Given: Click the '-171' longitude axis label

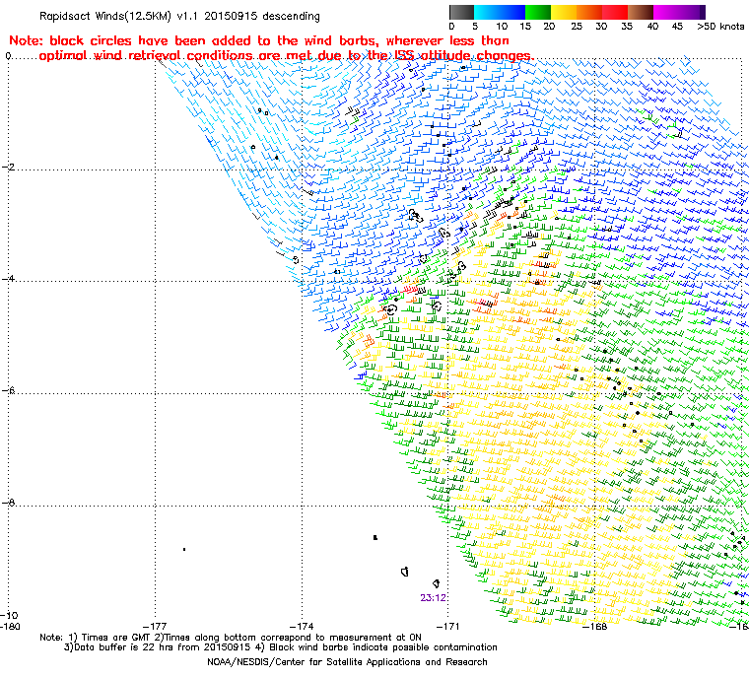Looking at the screenshot, I should click(448, 626).
